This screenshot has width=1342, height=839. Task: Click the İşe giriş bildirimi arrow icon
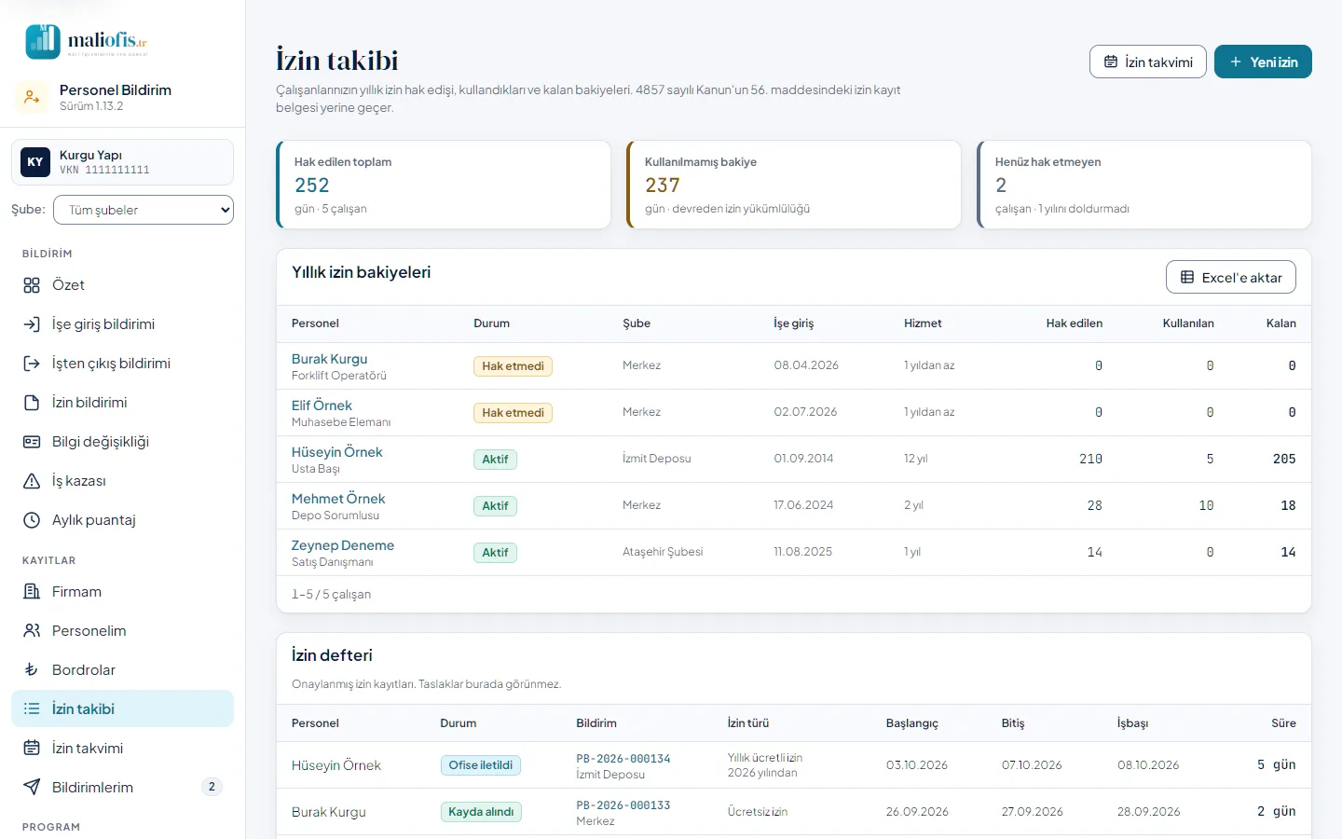32,324
